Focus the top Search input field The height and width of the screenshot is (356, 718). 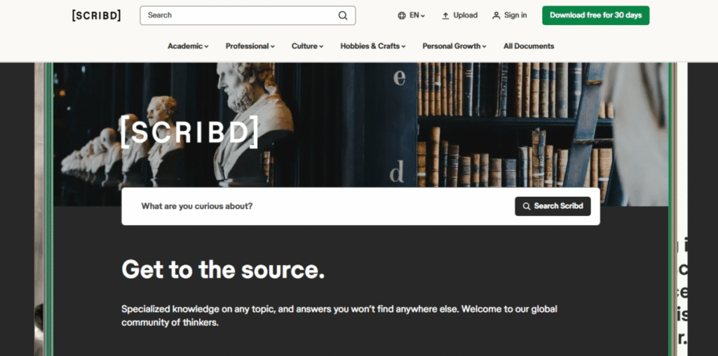(x=238, y=15)
